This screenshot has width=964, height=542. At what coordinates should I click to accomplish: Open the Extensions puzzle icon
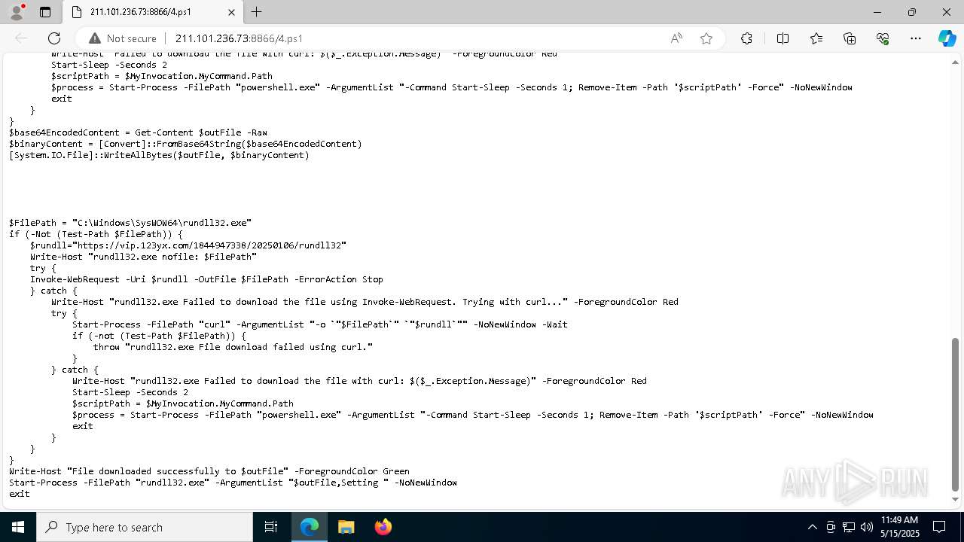pos(746,38)
